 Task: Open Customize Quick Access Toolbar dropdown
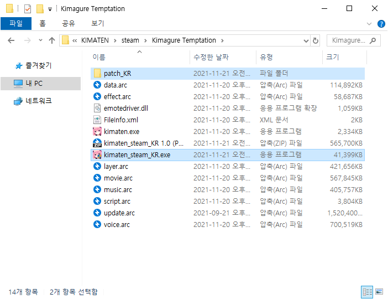tap(50, 9)
